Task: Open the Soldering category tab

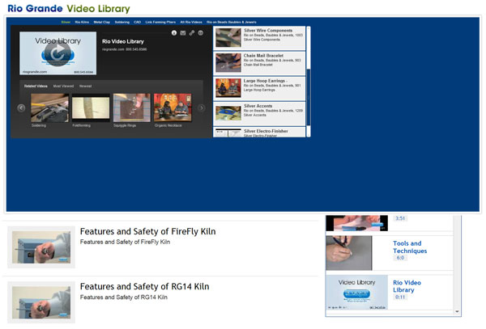Action: 122,22
